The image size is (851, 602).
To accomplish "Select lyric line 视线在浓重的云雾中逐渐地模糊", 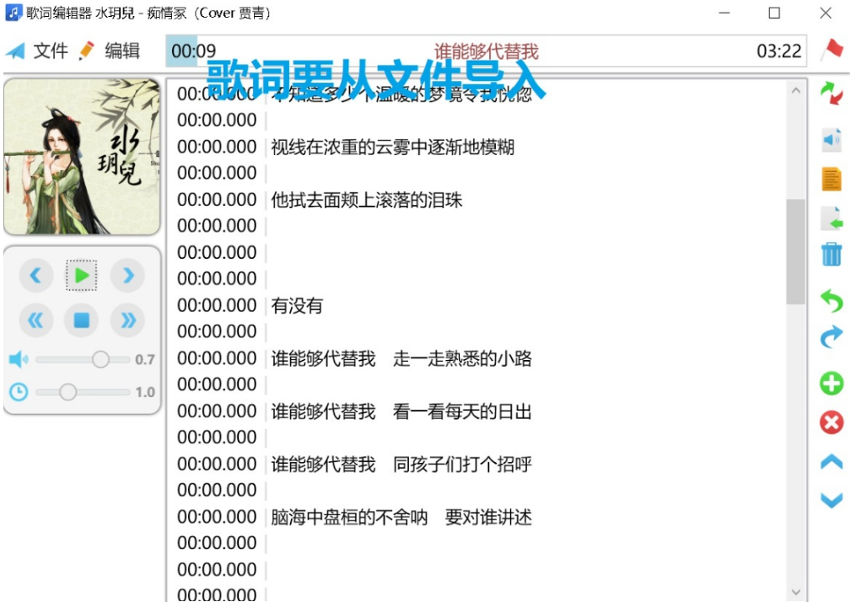I will pyautogui.click(x=392, y=147).
